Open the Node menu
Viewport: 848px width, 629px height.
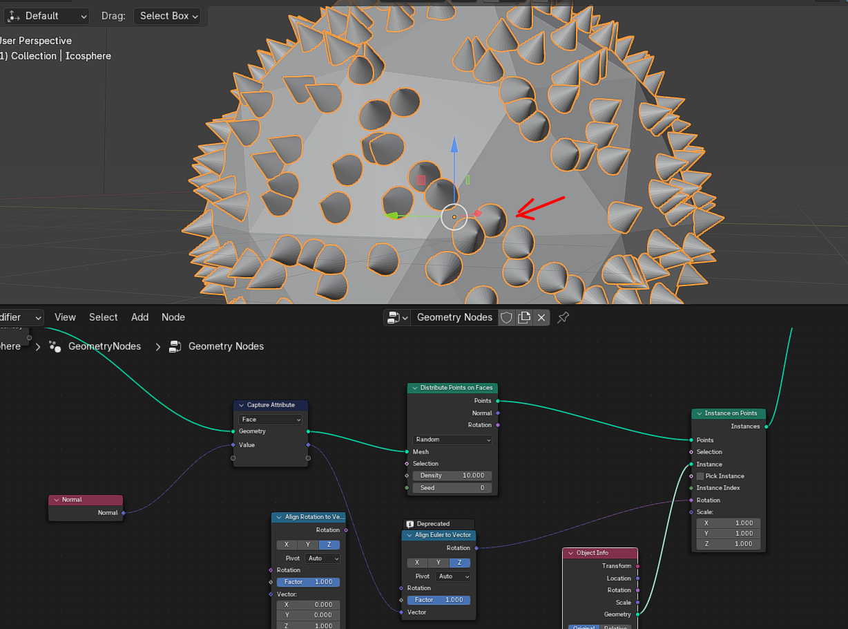(x=173, y=317)
